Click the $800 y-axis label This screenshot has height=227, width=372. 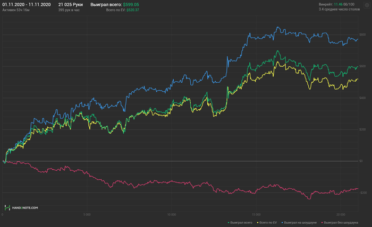362,34
